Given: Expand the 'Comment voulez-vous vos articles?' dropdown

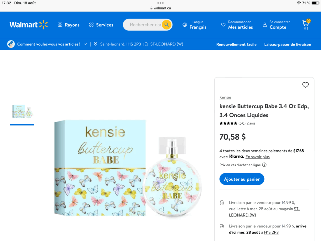Looking at the screenshot, I should click(85, 44).
